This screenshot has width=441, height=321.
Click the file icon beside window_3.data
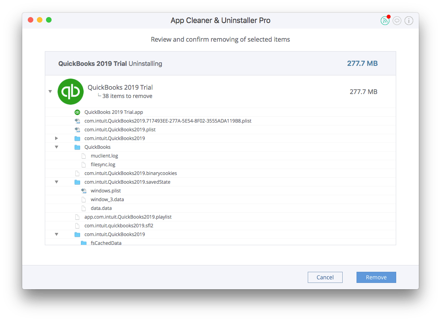(84, 200)
